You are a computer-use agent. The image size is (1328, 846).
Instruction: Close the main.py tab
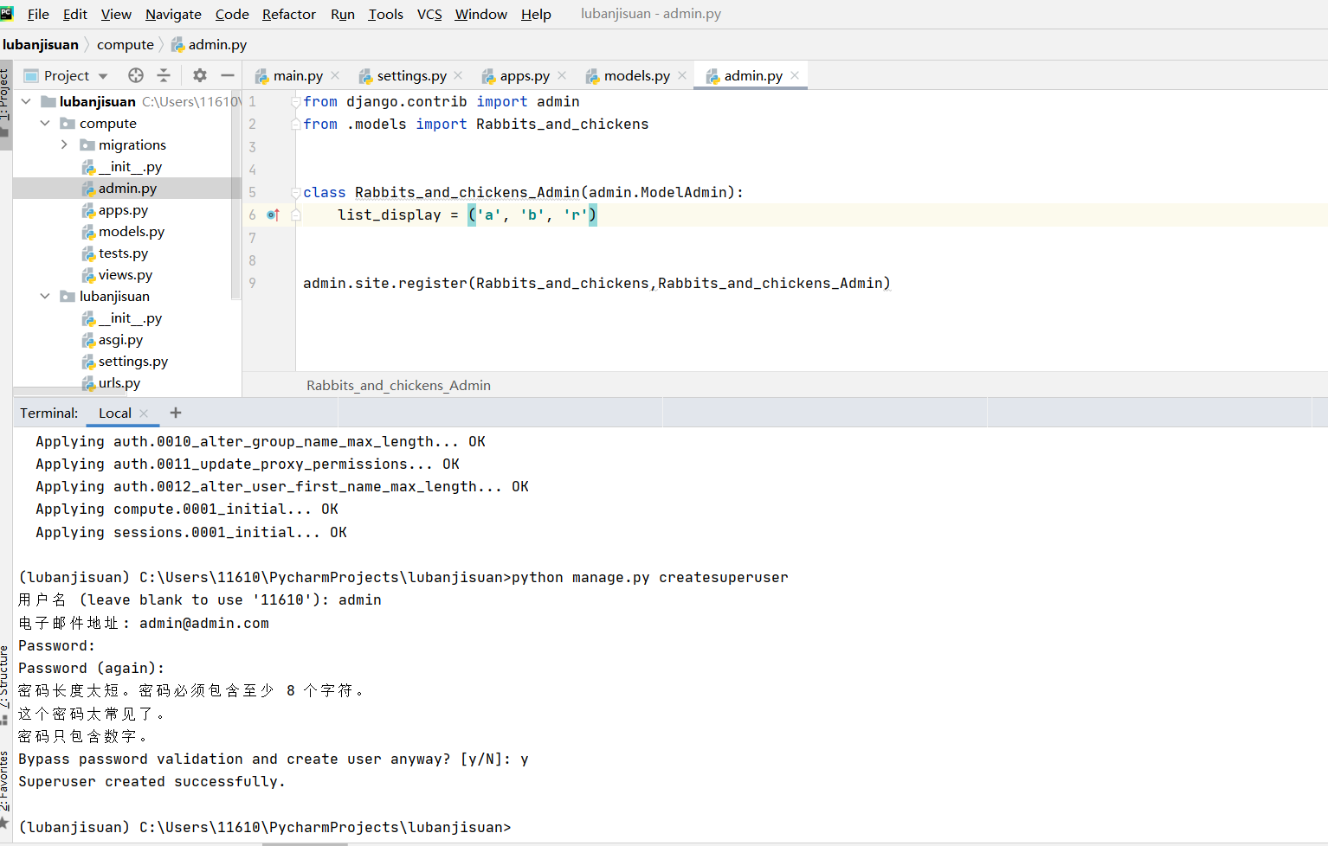[335, 75]
